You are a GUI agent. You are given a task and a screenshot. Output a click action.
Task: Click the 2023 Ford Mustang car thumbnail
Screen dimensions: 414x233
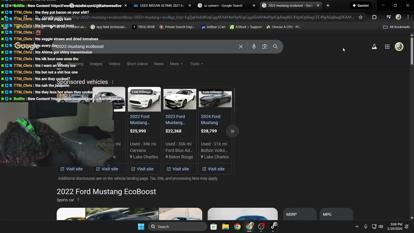pyautogui.click(x=180, y=99)
